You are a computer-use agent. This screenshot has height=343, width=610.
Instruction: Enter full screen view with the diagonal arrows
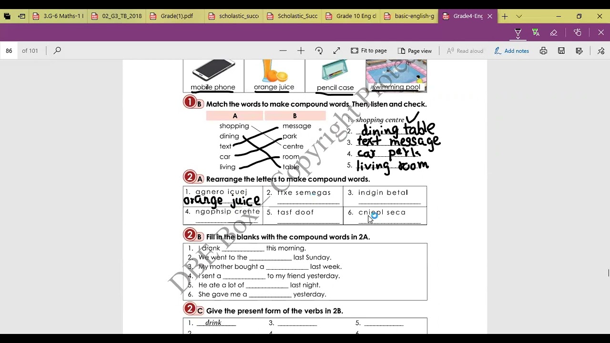click(x=336, y=50)
